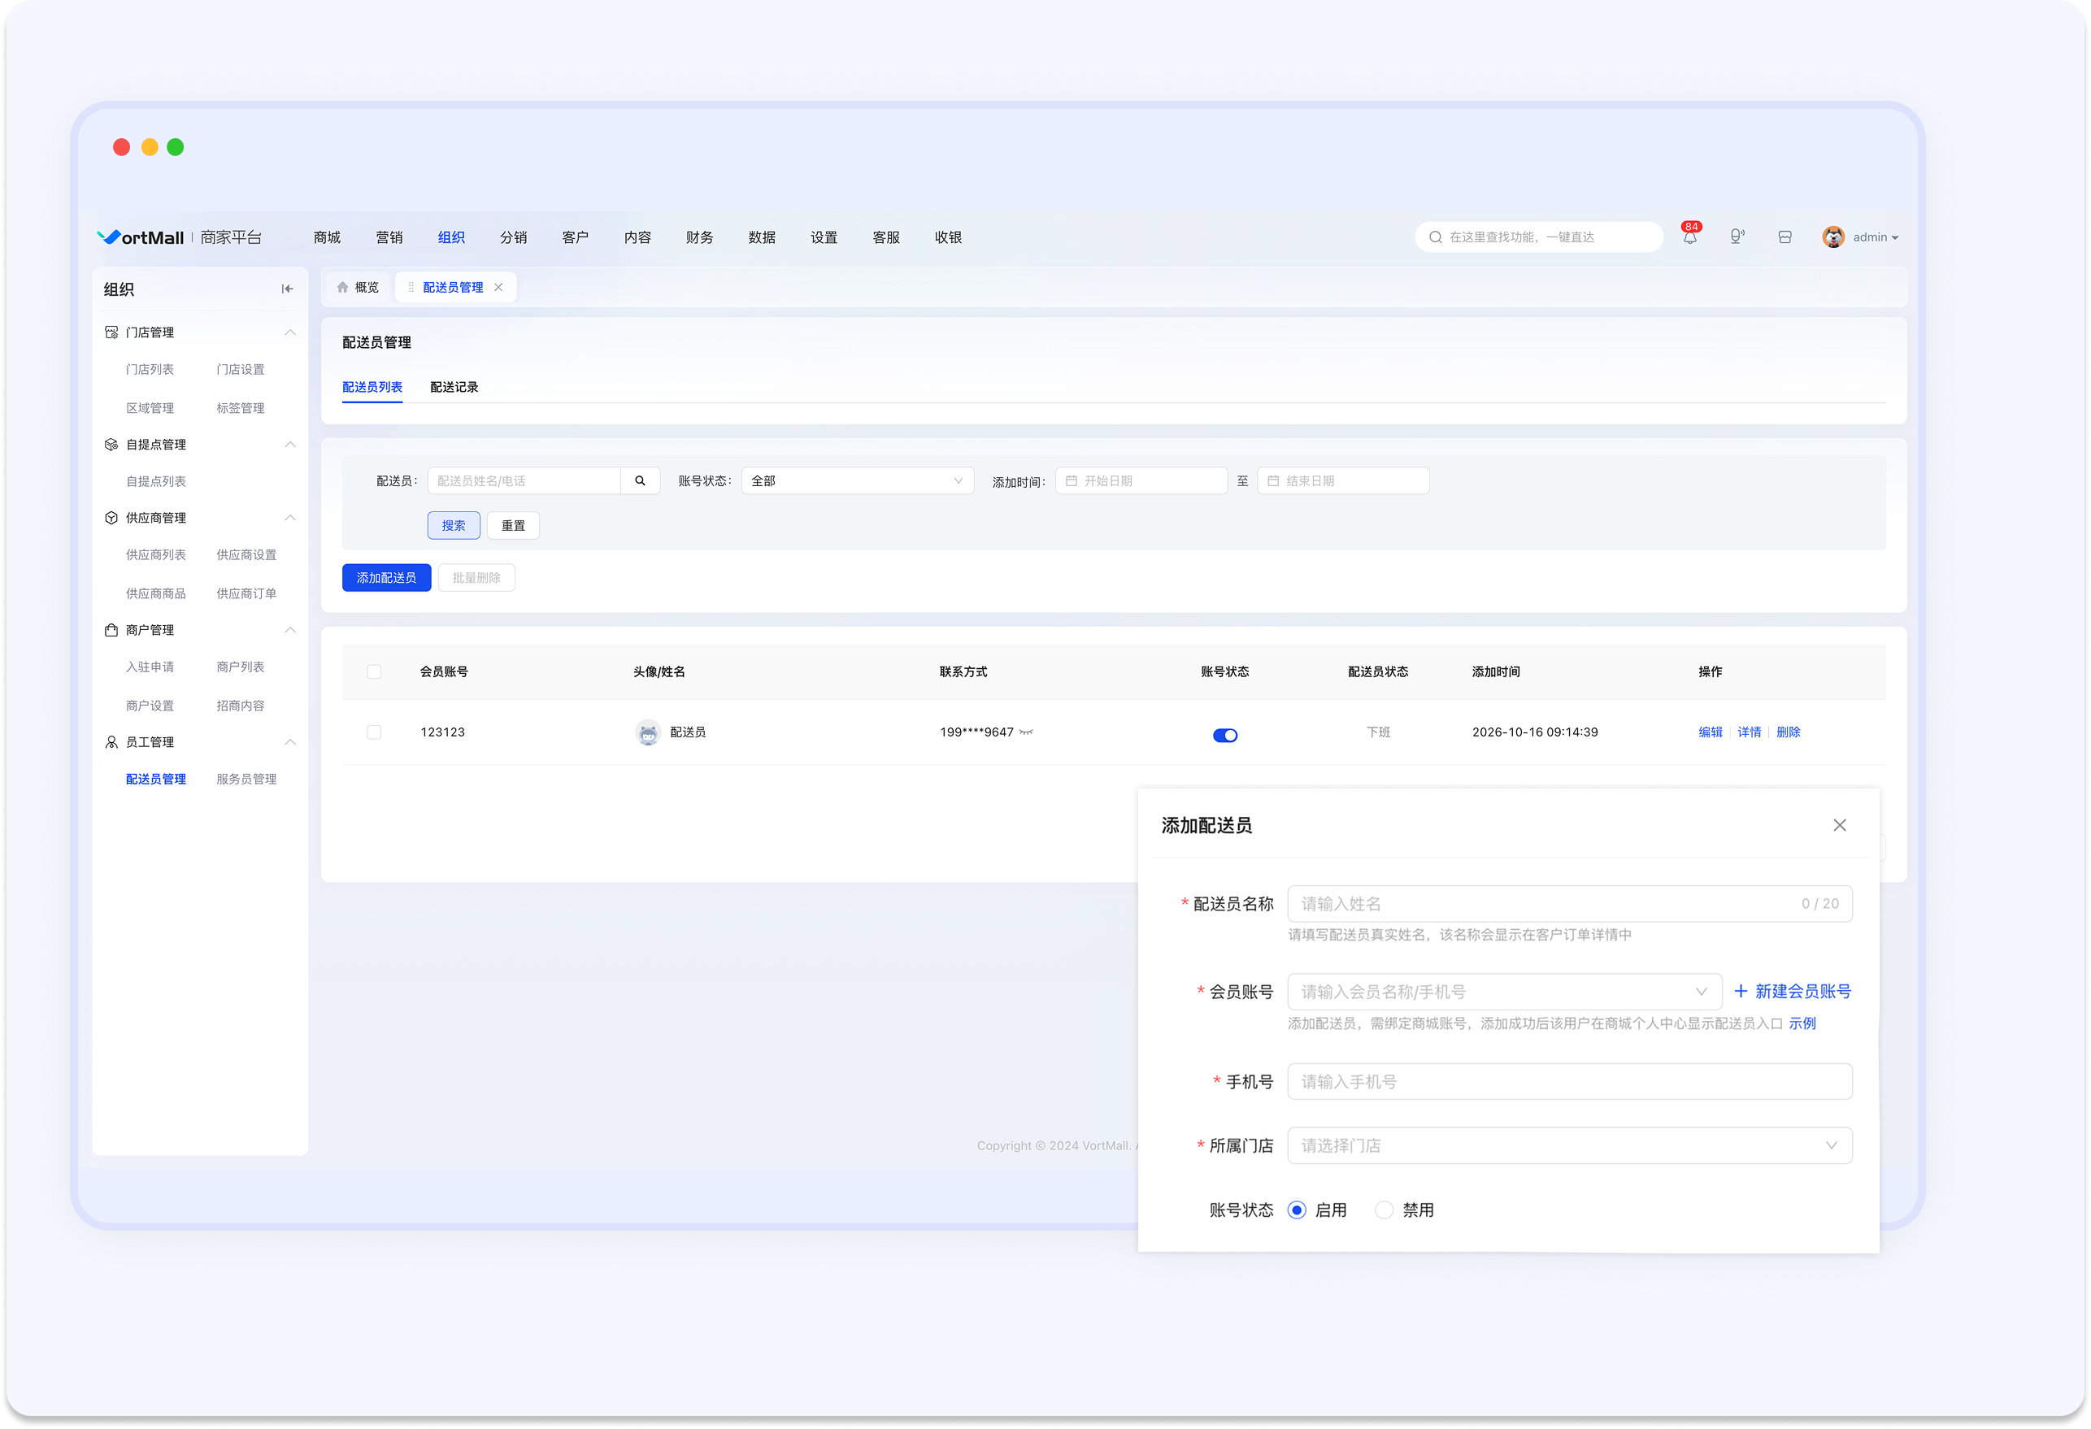Image resolution: width=2091 pixels, height=1429 pixels.
Task: Check the select-all checkbox in table header
Action: point(374,672)
